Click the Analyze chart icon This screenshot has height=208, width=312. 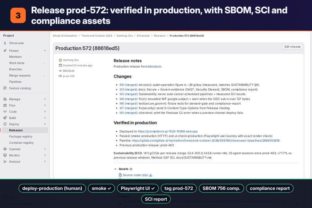click(5, 162)
